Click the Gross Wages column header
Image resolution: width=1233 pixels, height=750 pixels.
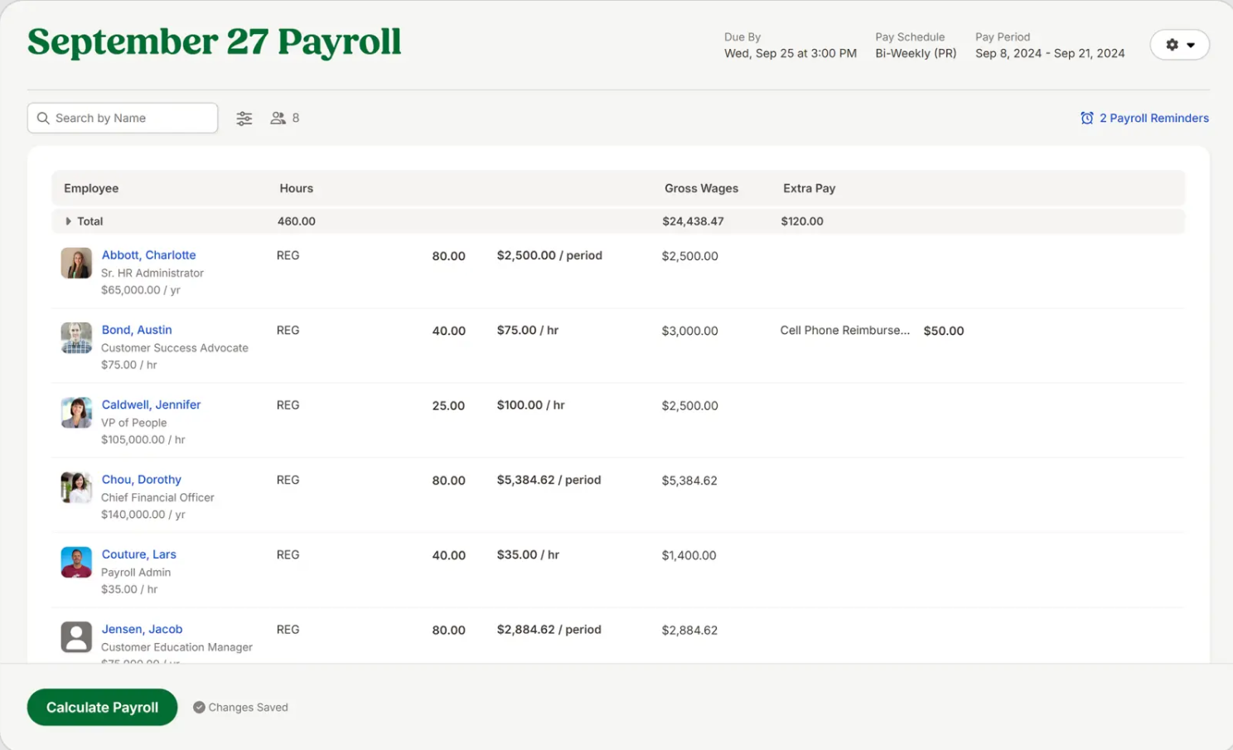pyautogui.click(x=701, y=188)
